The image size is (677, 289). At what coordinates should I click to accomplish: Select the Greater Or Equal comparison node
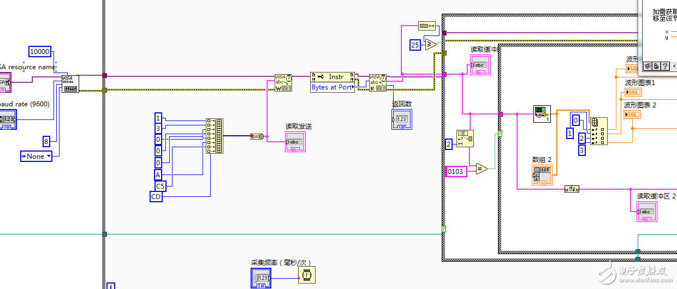431,44
